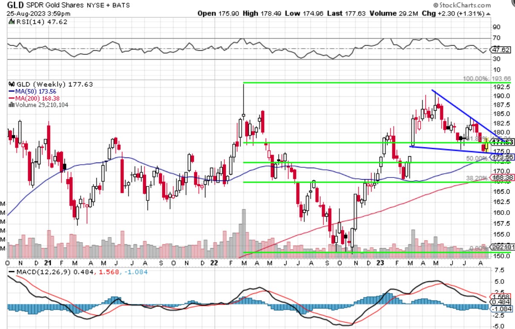Click the StockCharts.com copyright label

click(x=462, y=6)
